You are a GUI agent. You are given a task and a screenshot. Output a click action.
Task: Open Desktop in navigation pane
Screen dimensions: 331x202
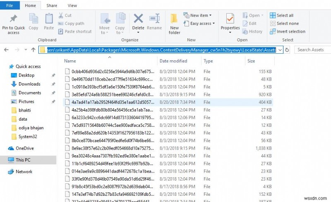coord(23,75)
